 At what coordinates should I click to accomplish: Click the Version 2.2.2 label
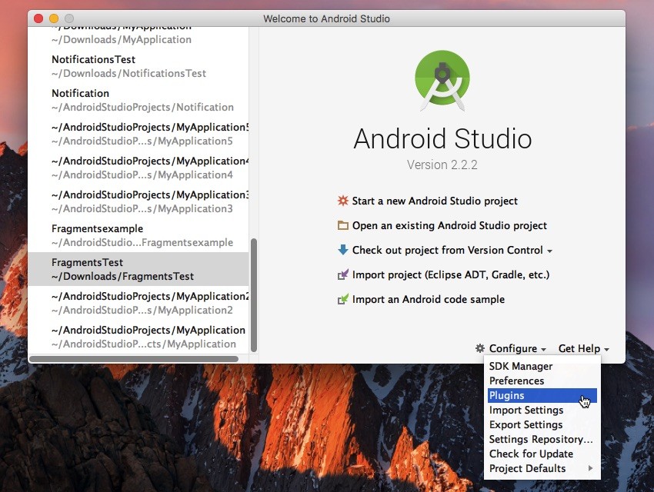[442, 165]
